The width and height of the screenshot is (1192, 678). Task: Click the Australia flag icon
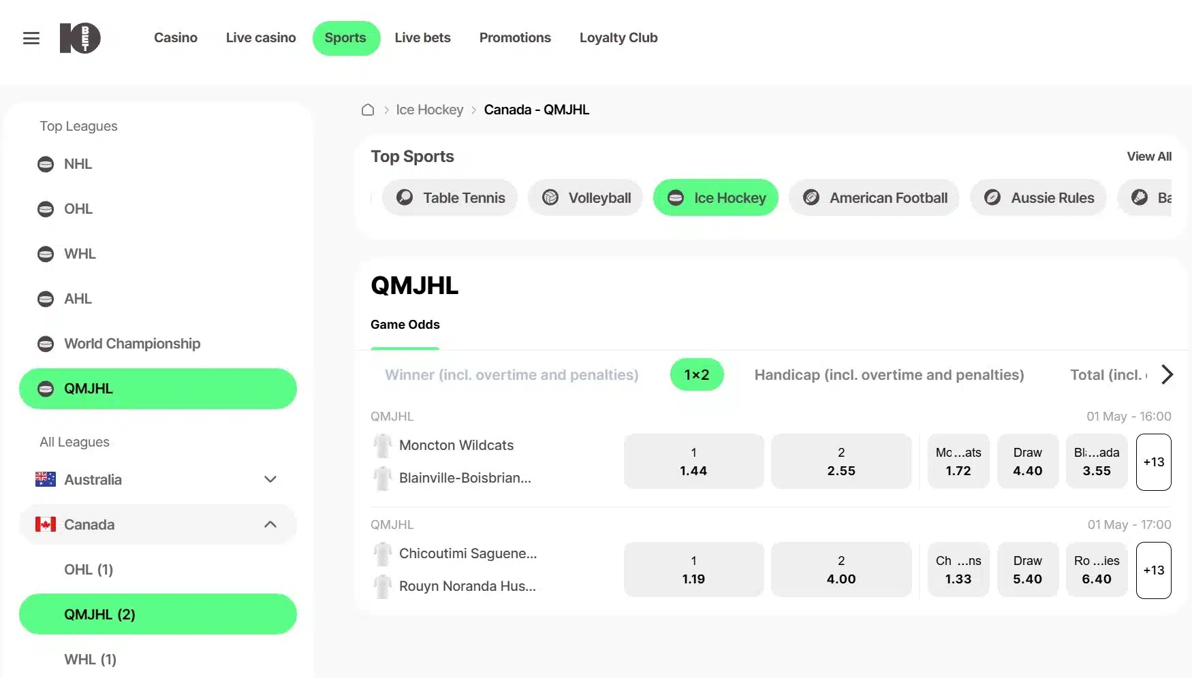pos(46,479)
